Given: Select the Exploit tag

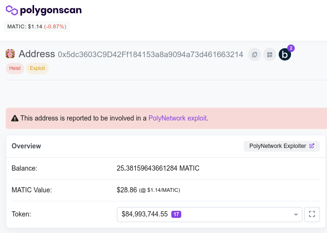Looking at the screenshot, I should pos(37,69).
